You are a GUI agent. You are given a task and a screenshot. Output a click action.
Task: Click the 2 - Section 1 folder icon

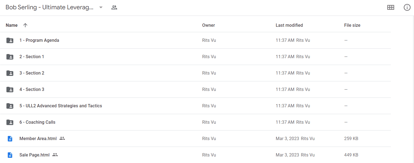coord(10,57)
